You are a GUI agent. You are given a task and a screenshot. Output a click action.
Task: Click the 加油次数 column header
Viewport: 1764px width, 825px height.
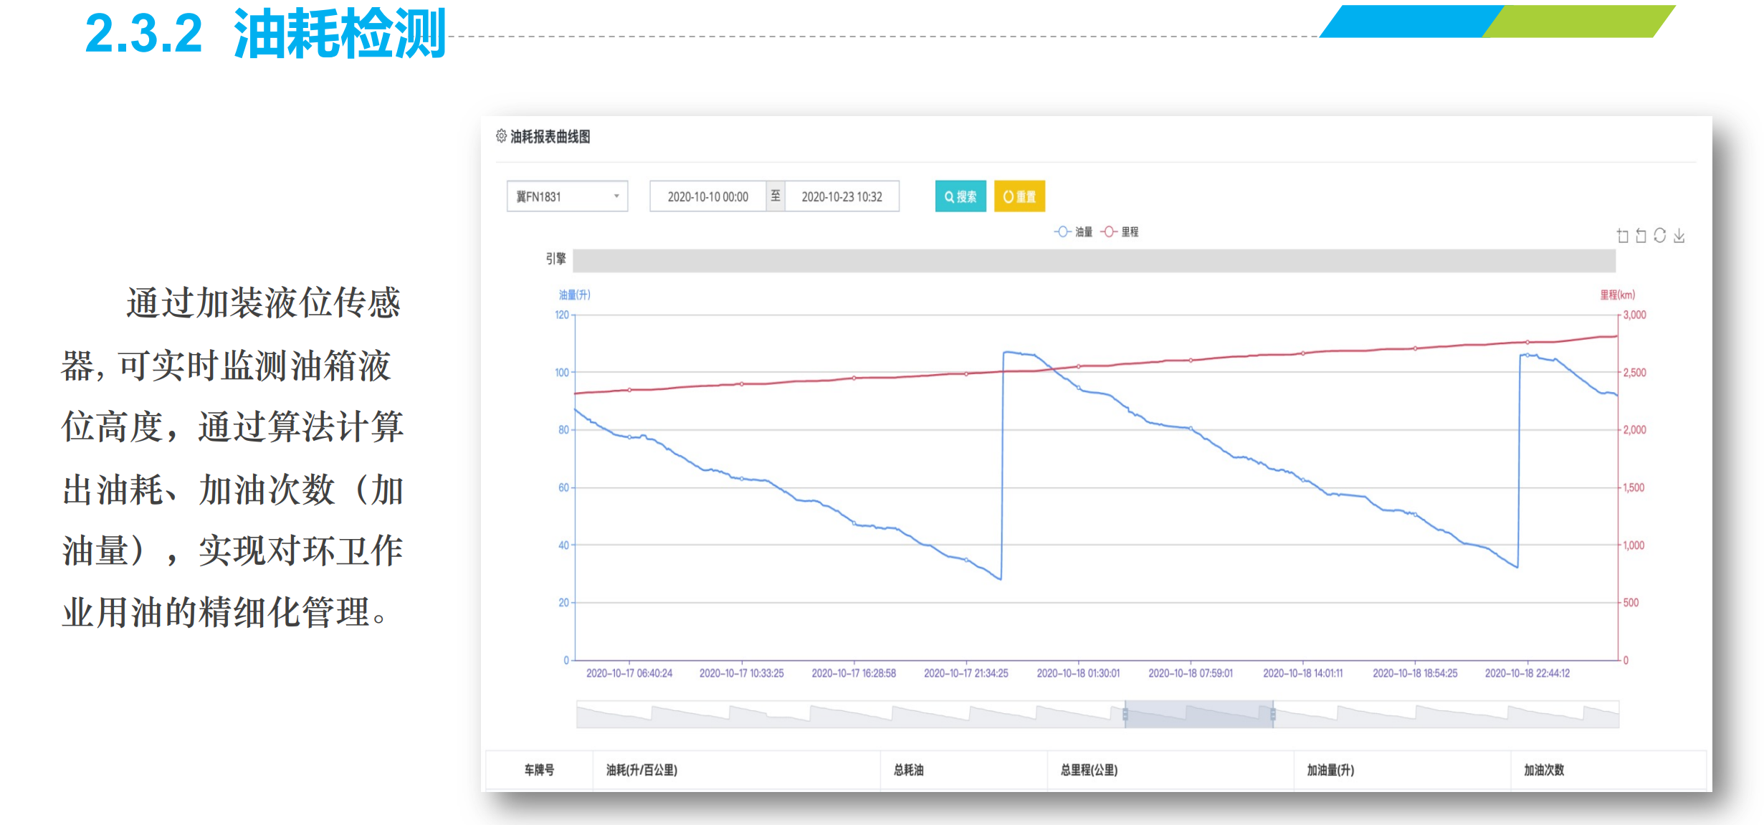[x=1544, y=770]
